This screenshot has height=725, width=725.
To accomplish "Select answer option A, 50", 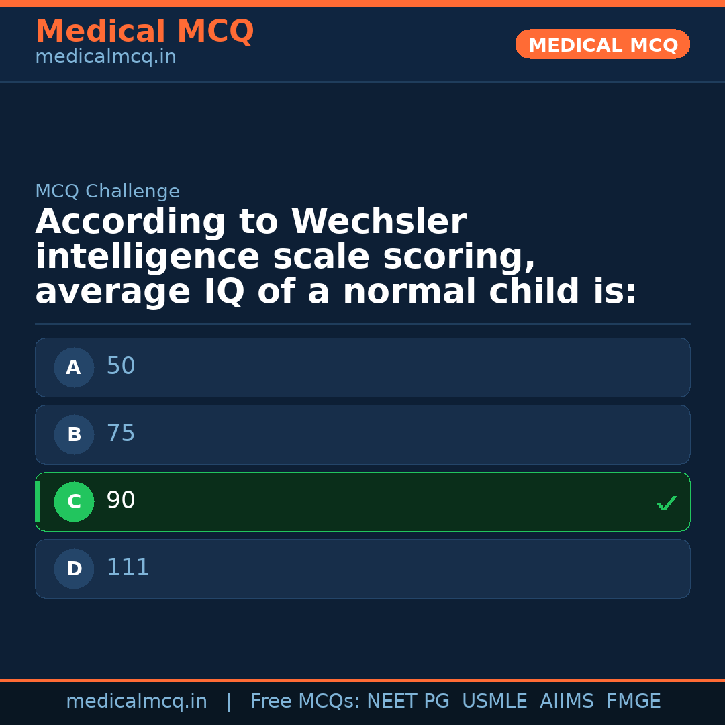I will [x=362, y=367].
